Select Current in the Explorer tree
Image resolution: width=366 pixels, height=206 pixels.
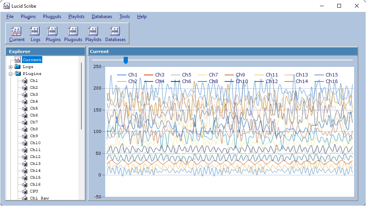click(x=32, y=60)
